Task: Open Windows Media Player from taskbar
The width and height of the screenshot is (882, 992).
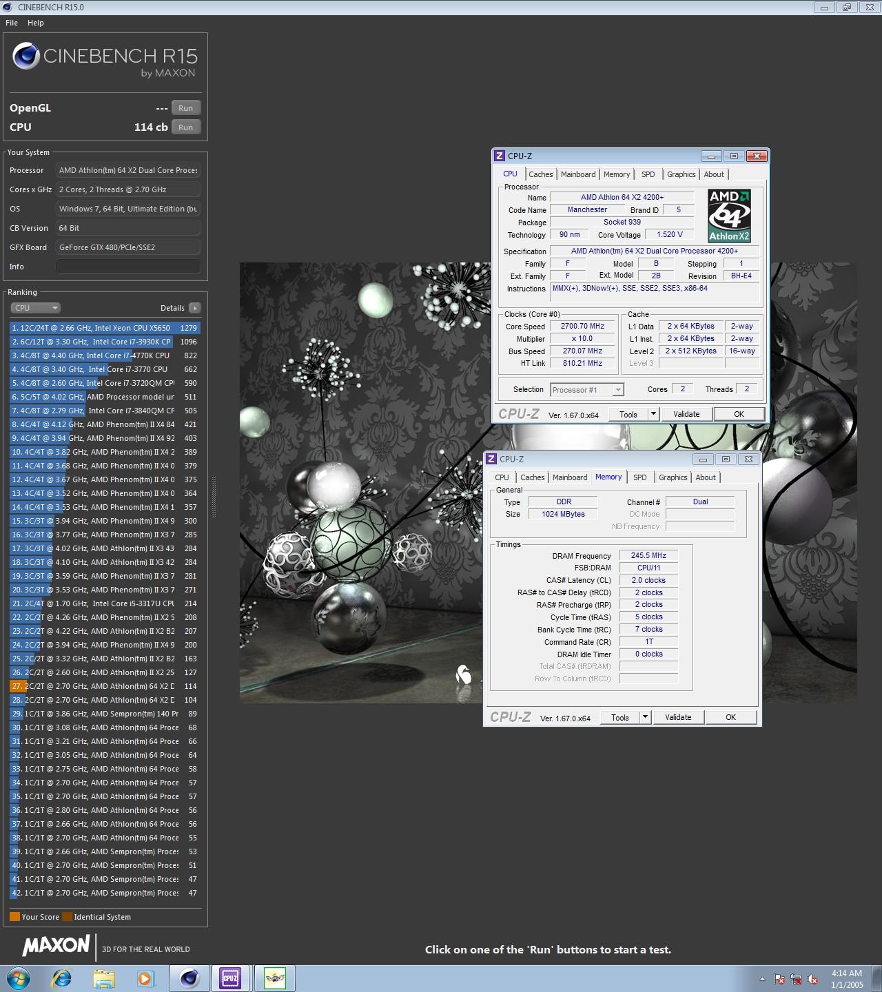Action: (145, 978)
